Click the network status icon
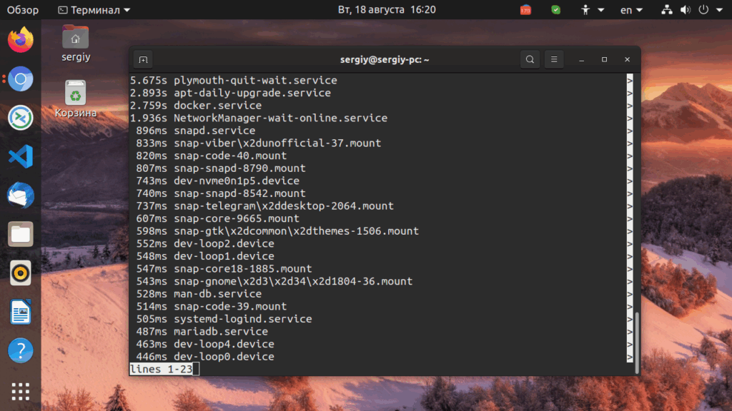This screenshot has height=411, width=732. pos(667,10)
